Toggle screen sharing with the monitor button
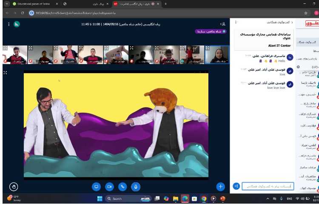Image resolution: width=319 pixels, height=204 pixels. (96, 187)
